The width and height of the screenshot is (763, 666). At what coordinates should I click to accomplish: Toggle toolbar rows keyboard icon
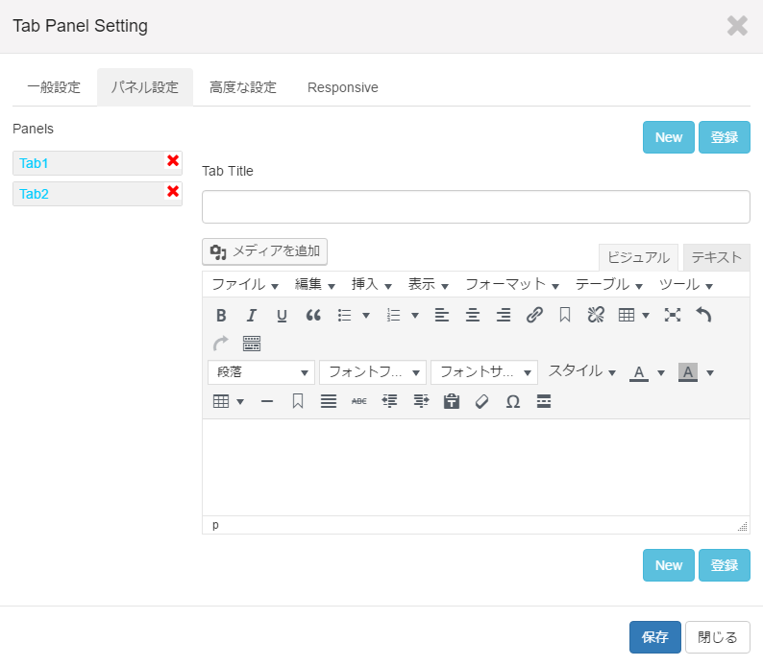[x=252, y=344]
